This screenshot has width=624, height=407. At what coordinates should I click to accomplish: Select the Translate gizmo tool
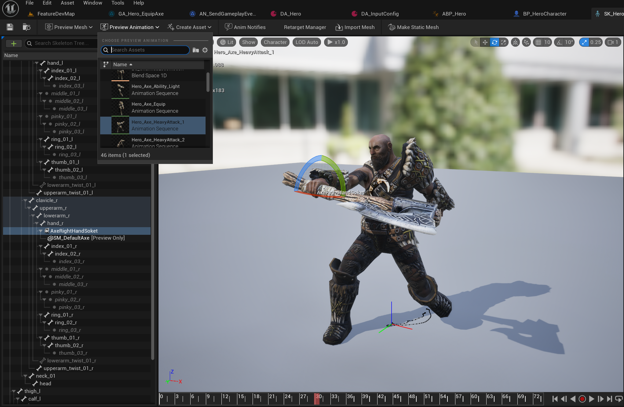(485, 42)
